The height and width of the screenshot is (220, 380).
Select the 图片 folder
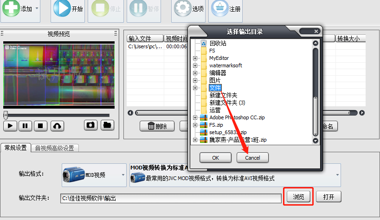tap(215, 80)
